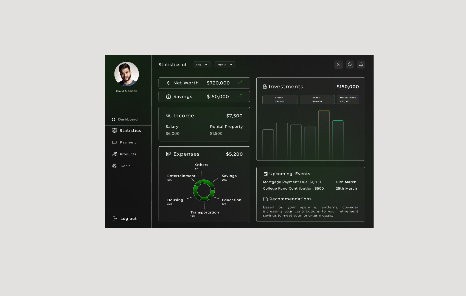Click the Expenses chart icon
This screenshot has height=296, width=466.
(x=169, y=154)
